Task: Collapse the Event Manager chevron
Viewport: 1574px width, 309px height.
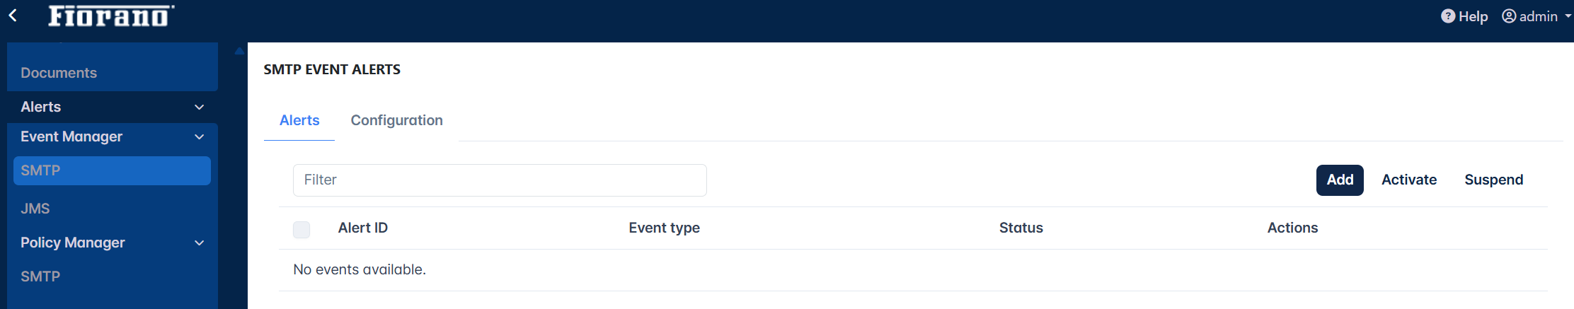Action: click(x=200, y=137)
